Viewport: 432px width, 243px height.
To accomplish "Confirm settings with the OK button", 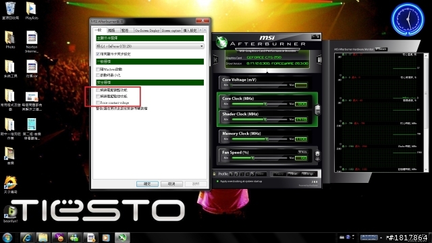I will 147,184.
